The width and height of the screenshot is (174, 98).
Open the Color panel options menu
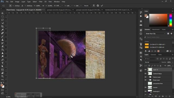click(172, 11)
